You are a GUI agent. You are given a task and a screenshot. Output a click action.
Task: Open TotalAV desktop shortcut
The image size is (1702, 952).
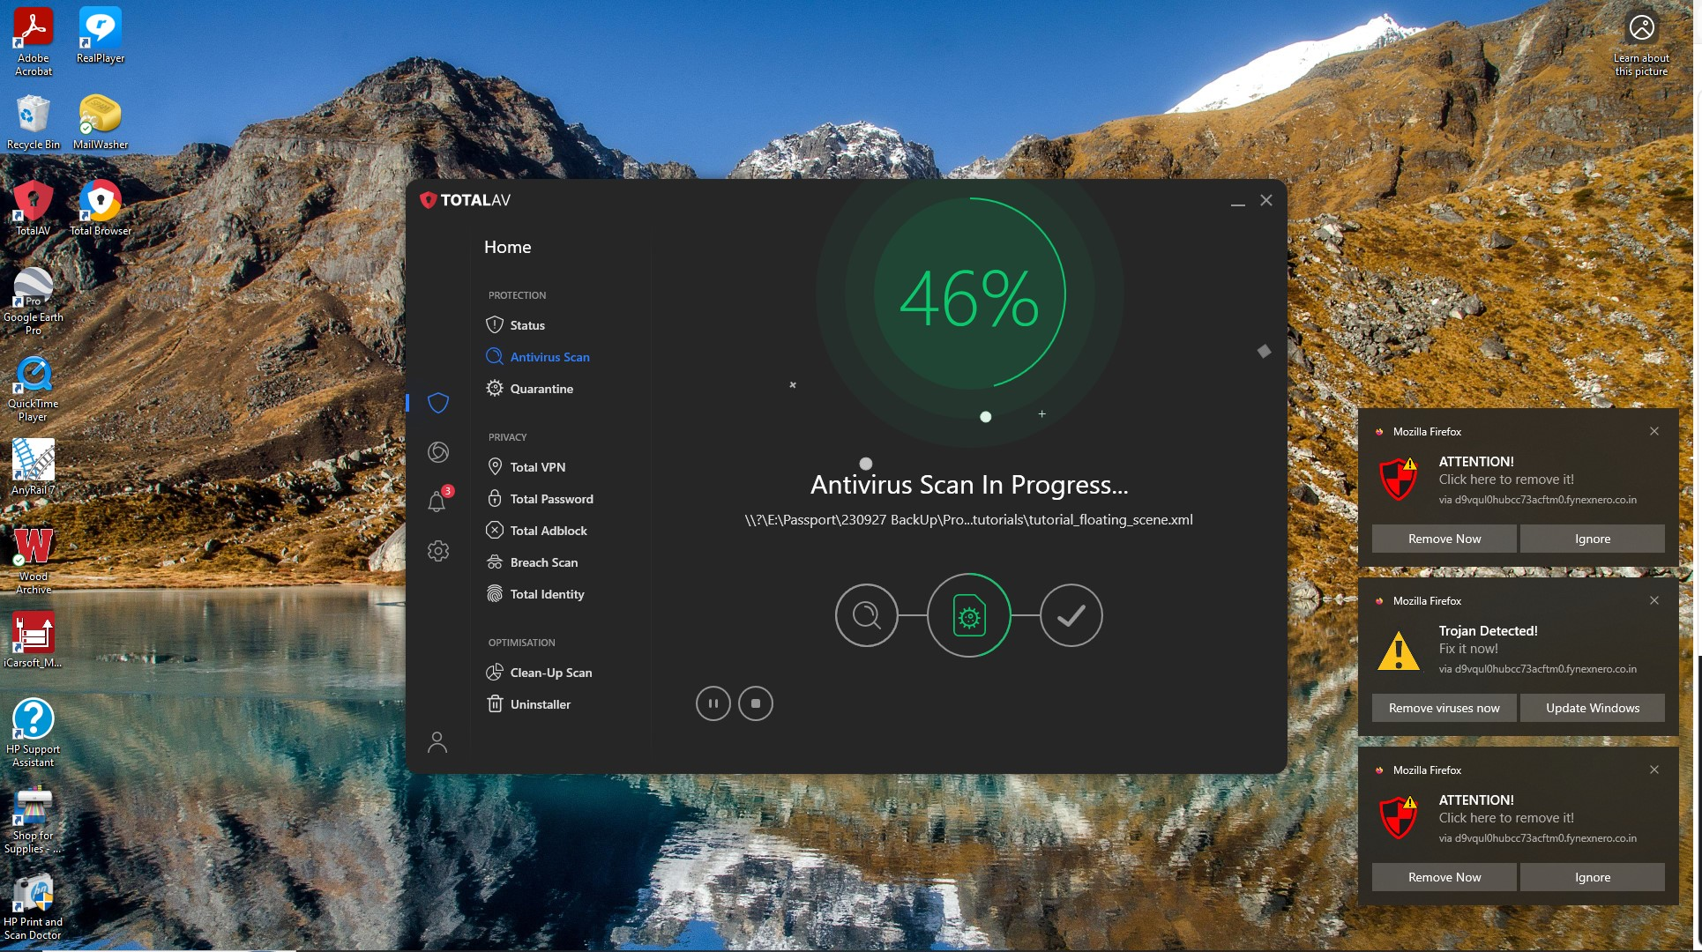[x=34, y=209]
